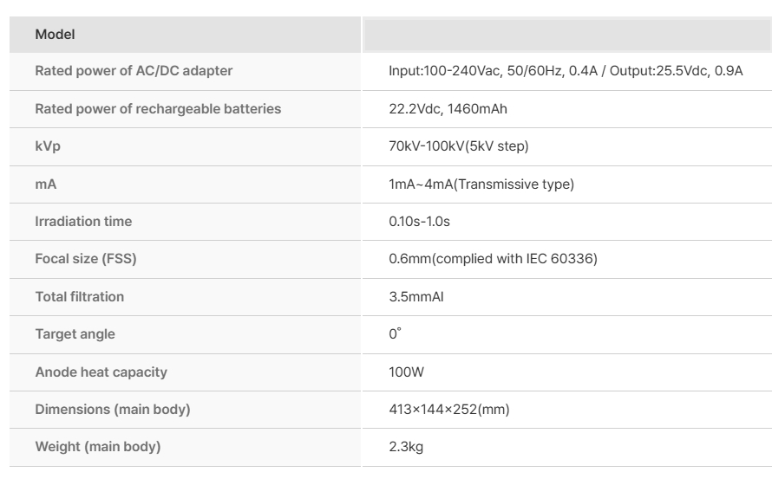Viewport: 772px width, 485px height.
Task: Click the Anode heat capacity label
Action: 101,372
